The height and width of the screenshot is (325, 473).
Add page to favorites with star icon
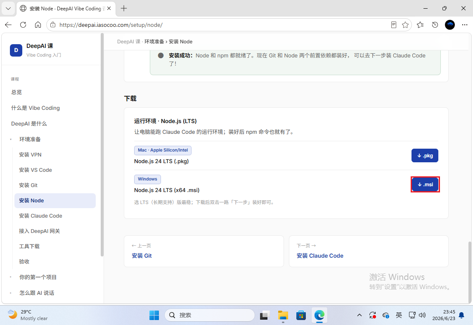(x=405, y=25)
